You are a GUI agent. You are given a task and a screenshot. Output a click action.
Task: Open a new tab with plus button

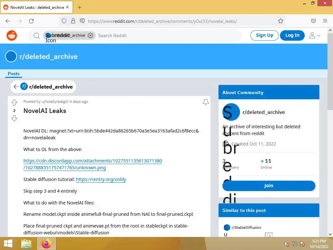(x=79, y=7)
